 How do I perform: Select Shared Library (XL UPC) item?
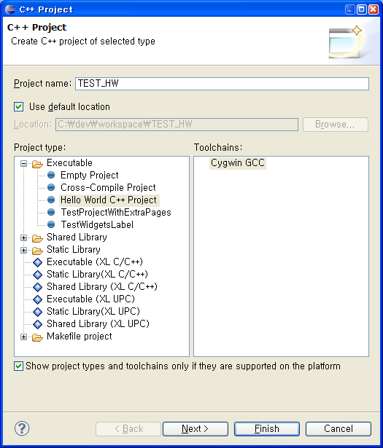(x=98, y=323)
